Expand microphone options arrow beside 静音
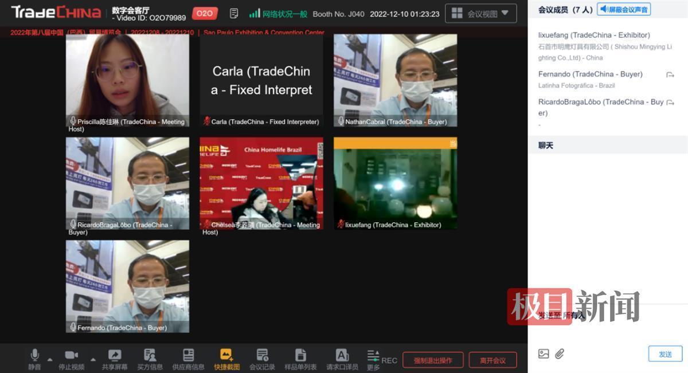 click(x=50, y=360)
